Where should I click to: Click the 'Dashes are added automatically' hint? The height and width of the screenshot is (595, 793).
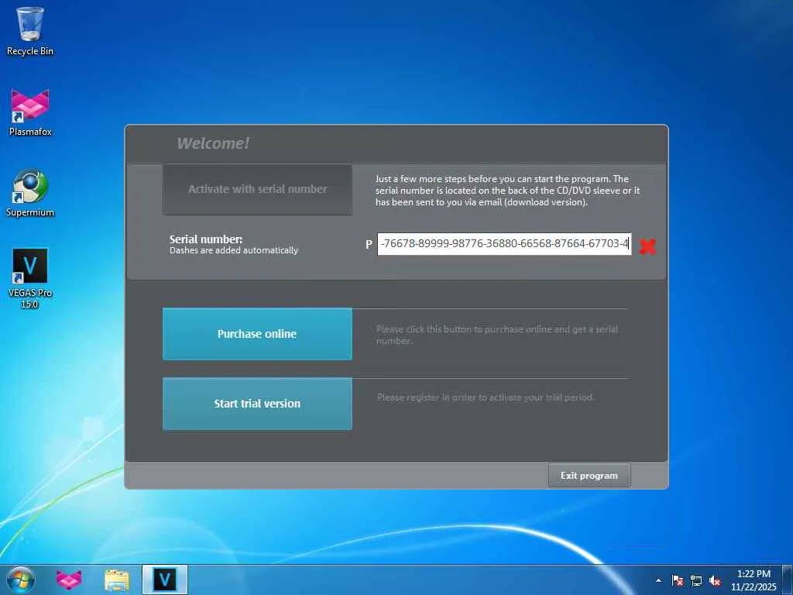234,250
